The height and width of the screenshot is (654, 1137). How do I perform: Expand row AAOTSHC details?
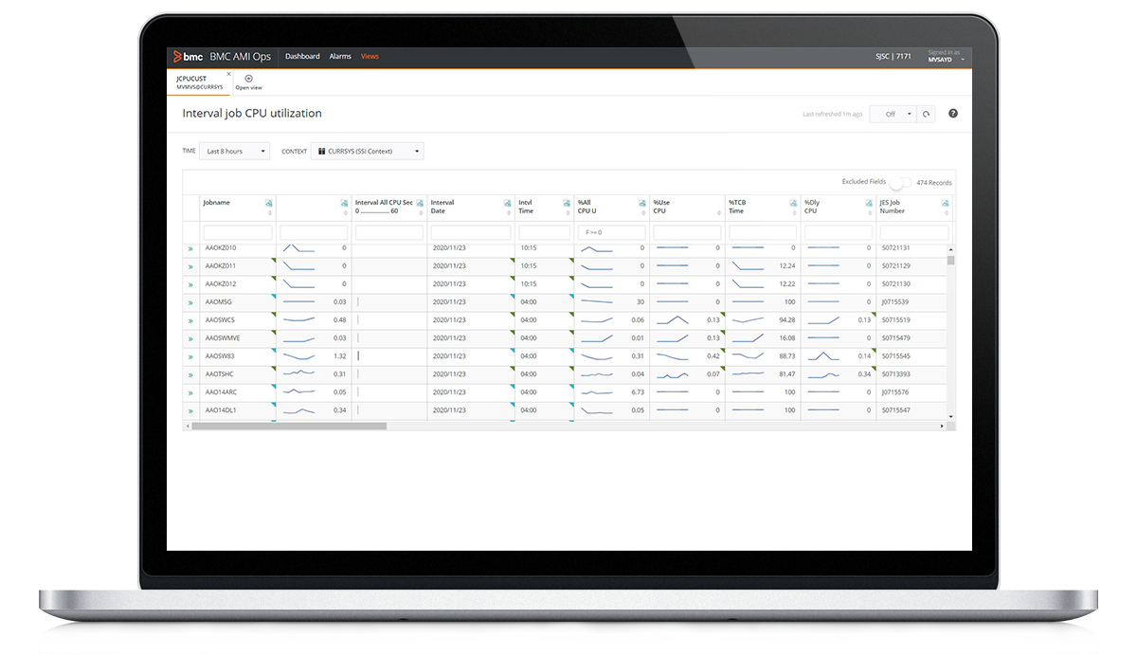click(x=190, y=374)
